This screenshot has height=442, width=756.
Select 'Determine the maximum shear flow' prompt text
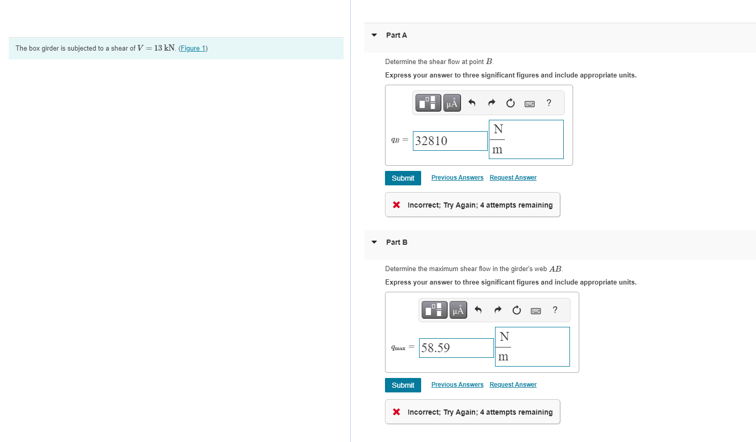[474, 269]
